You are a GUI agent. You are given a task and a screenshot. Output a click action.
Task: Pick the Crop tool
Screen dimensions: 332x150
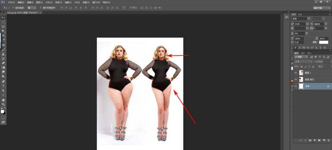point(3,35)
